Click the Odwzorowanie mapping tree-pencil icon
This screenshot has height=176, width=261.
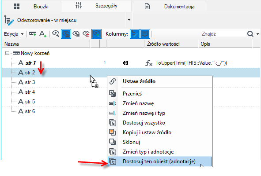tap(9, 20)
